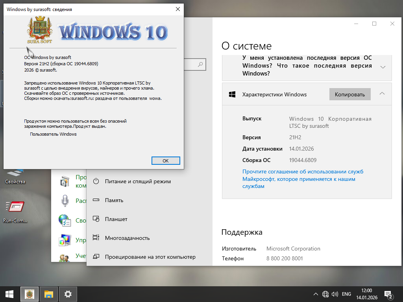Click the projecting icon beside Проецирование

[x=96, y=256]
